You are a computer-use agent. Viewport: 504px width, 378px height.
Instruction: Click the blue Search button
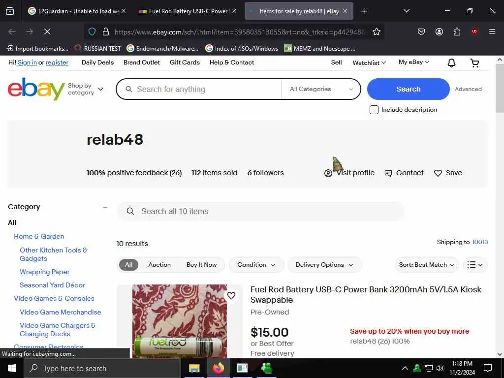click(x=408, y=89)
